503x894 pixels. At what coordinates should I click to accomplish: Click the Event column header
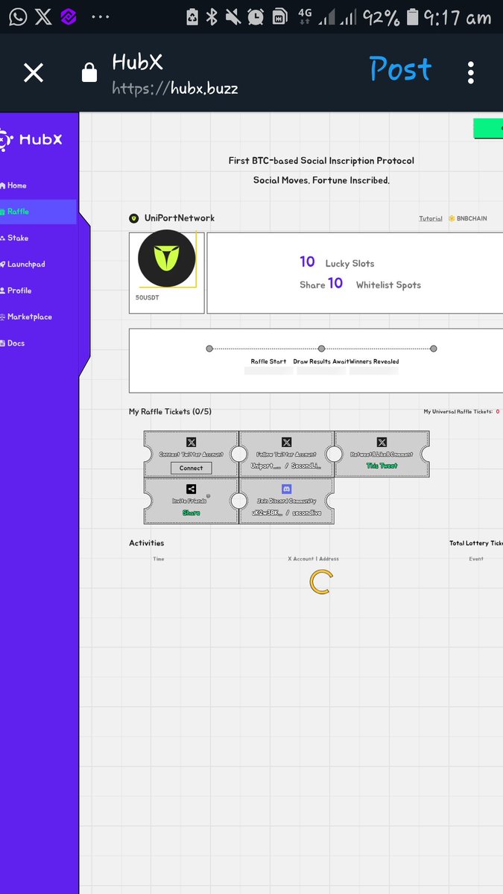pyautogui.click(x=476, y=559)
